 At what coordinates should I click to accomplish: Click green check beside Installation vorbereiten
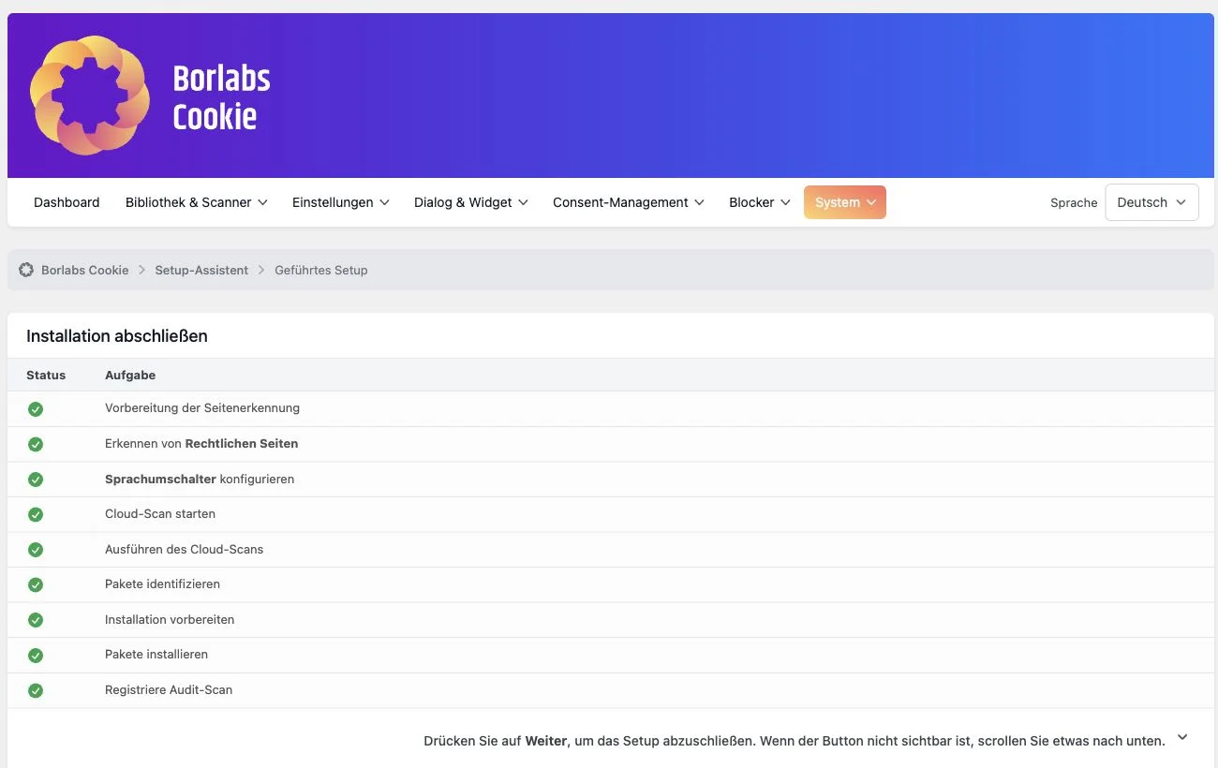[36, 620]
